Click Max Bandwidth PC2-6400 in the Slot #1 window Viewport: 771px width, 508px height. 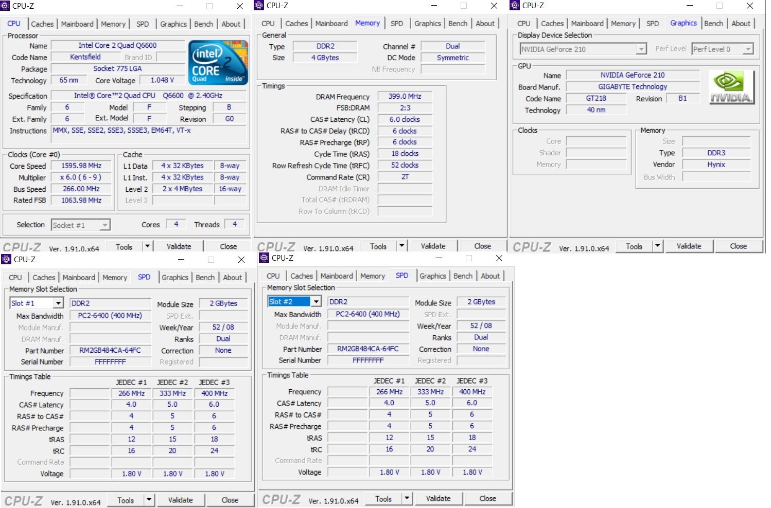pyautogui.click(x=110, y=315)
